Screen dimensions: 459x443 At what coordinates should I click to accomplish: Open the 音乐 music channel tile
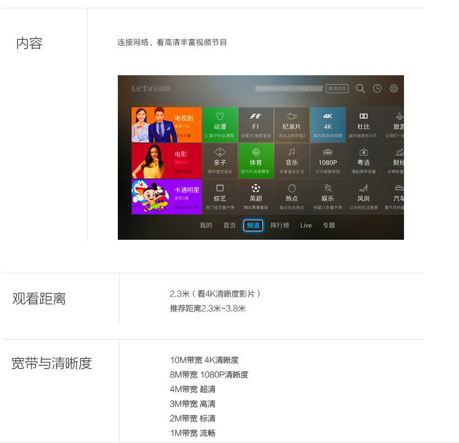click(x=292, y=161)
